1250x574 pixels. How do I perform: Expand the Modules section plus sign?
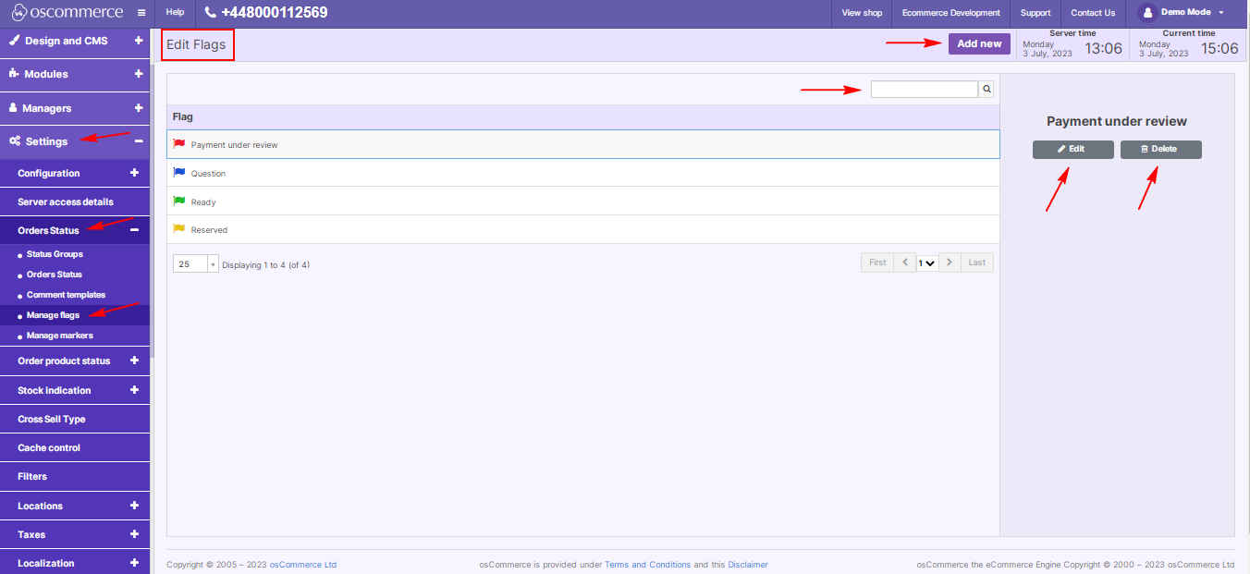pos(139,74)
